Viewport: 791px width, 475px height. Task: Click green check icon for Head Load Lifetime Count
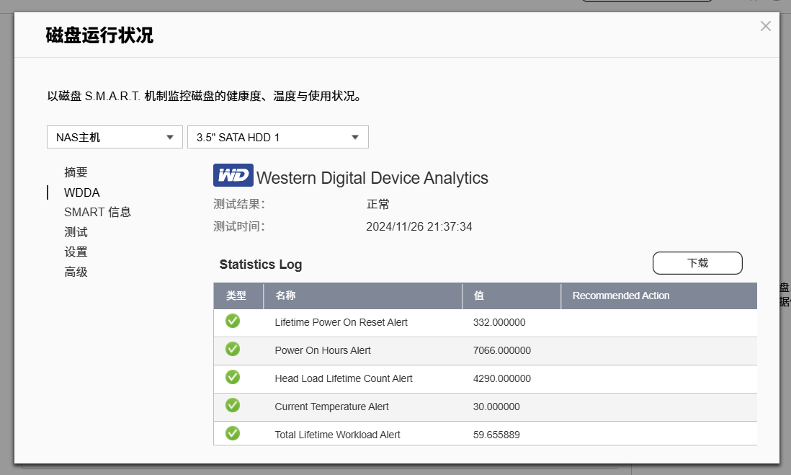pos(233,378)
